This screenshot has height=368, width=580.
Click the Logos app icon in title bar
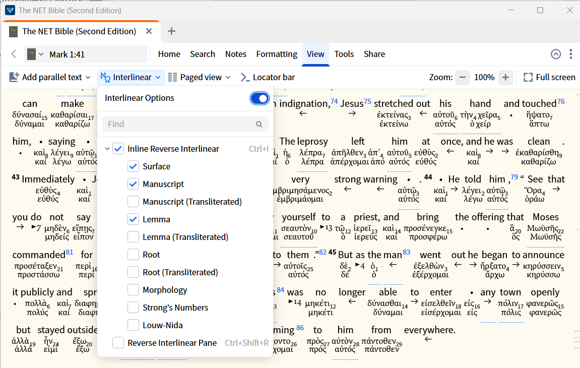[10, 10]
